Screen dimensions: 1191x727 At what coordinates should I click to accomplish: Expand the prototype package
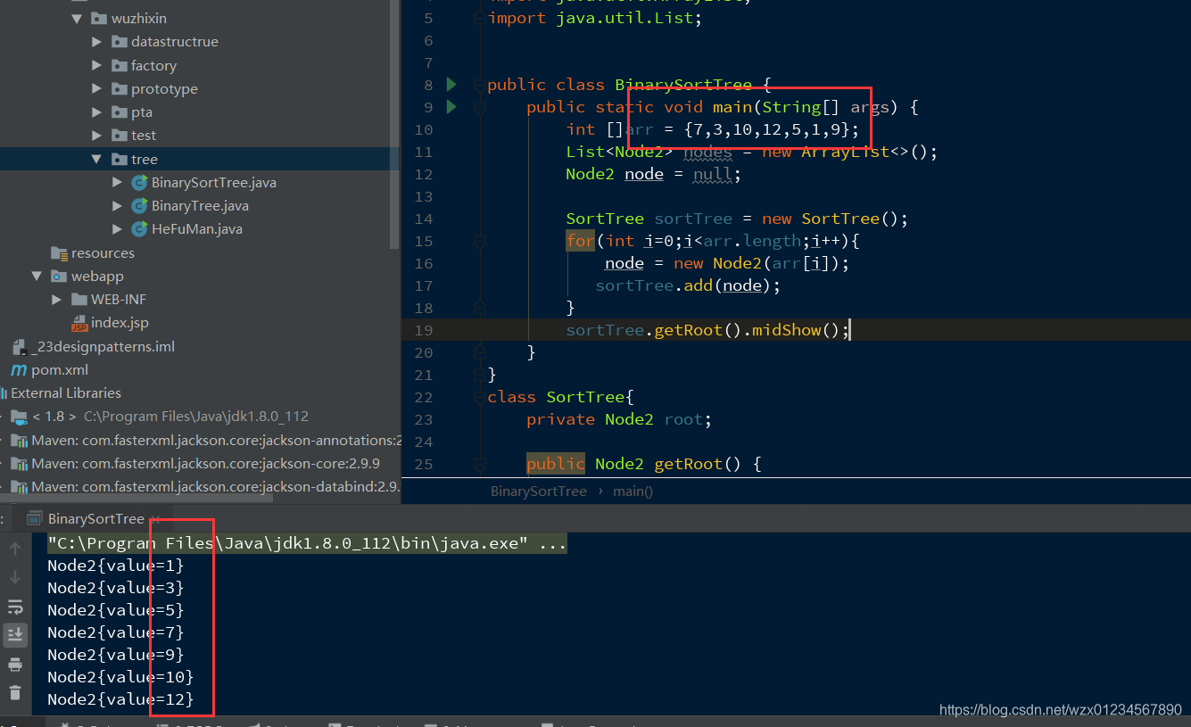[97, 89]
